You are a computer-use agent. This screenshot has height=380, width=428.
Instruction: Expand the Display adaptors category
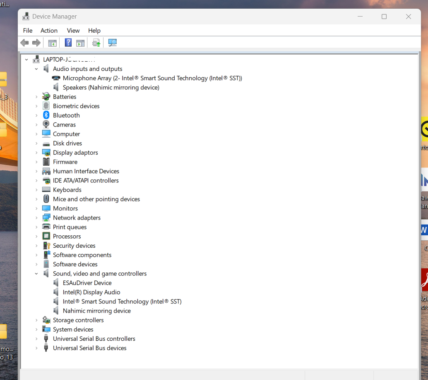tap(36, 153)
